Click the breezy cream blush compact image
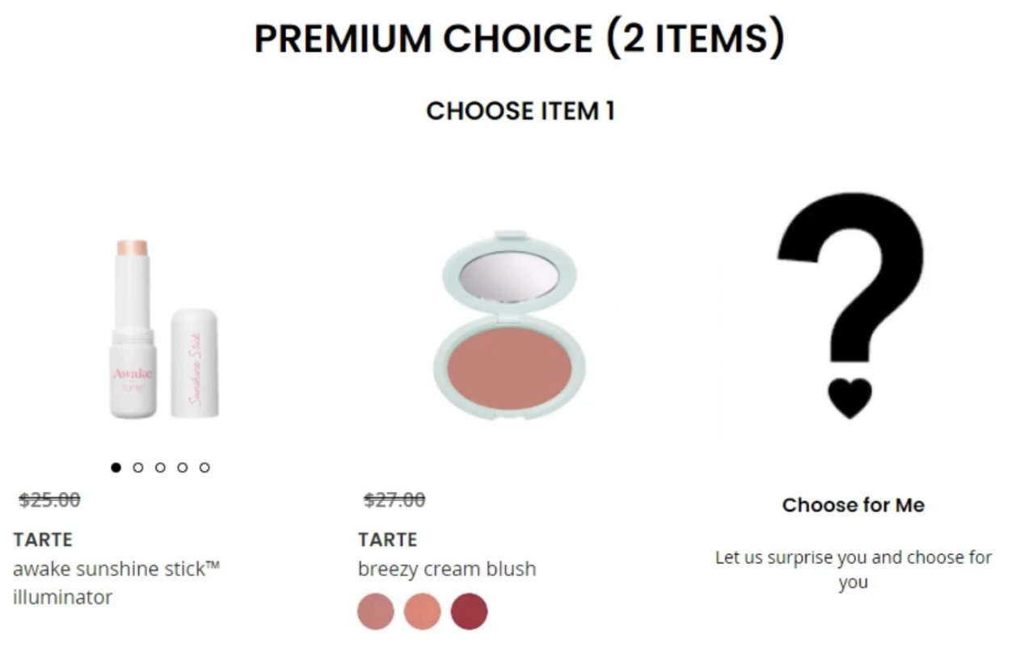1020x656 pixels. [509, 326]
